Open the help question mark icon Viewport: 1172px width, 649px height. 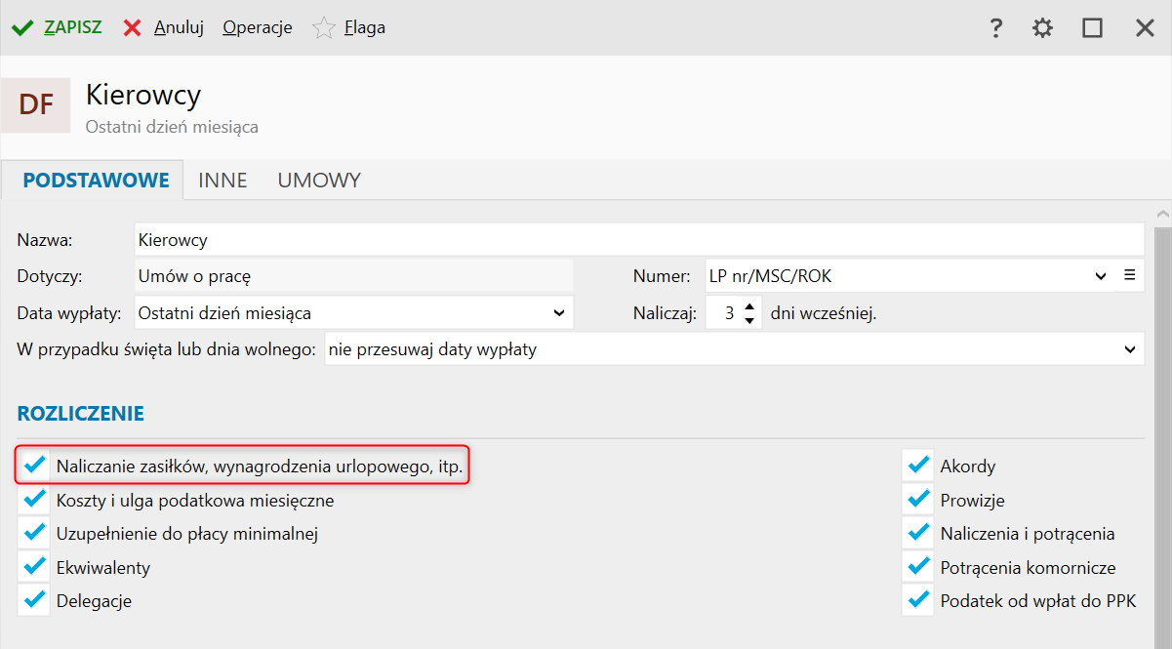[x=995, y=28]
